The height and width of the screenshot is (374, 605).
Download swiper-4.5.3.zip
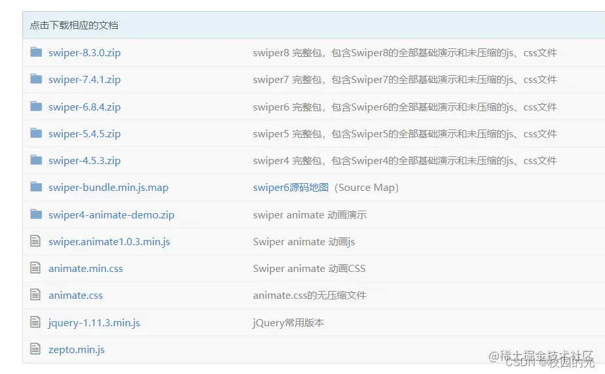84,161
